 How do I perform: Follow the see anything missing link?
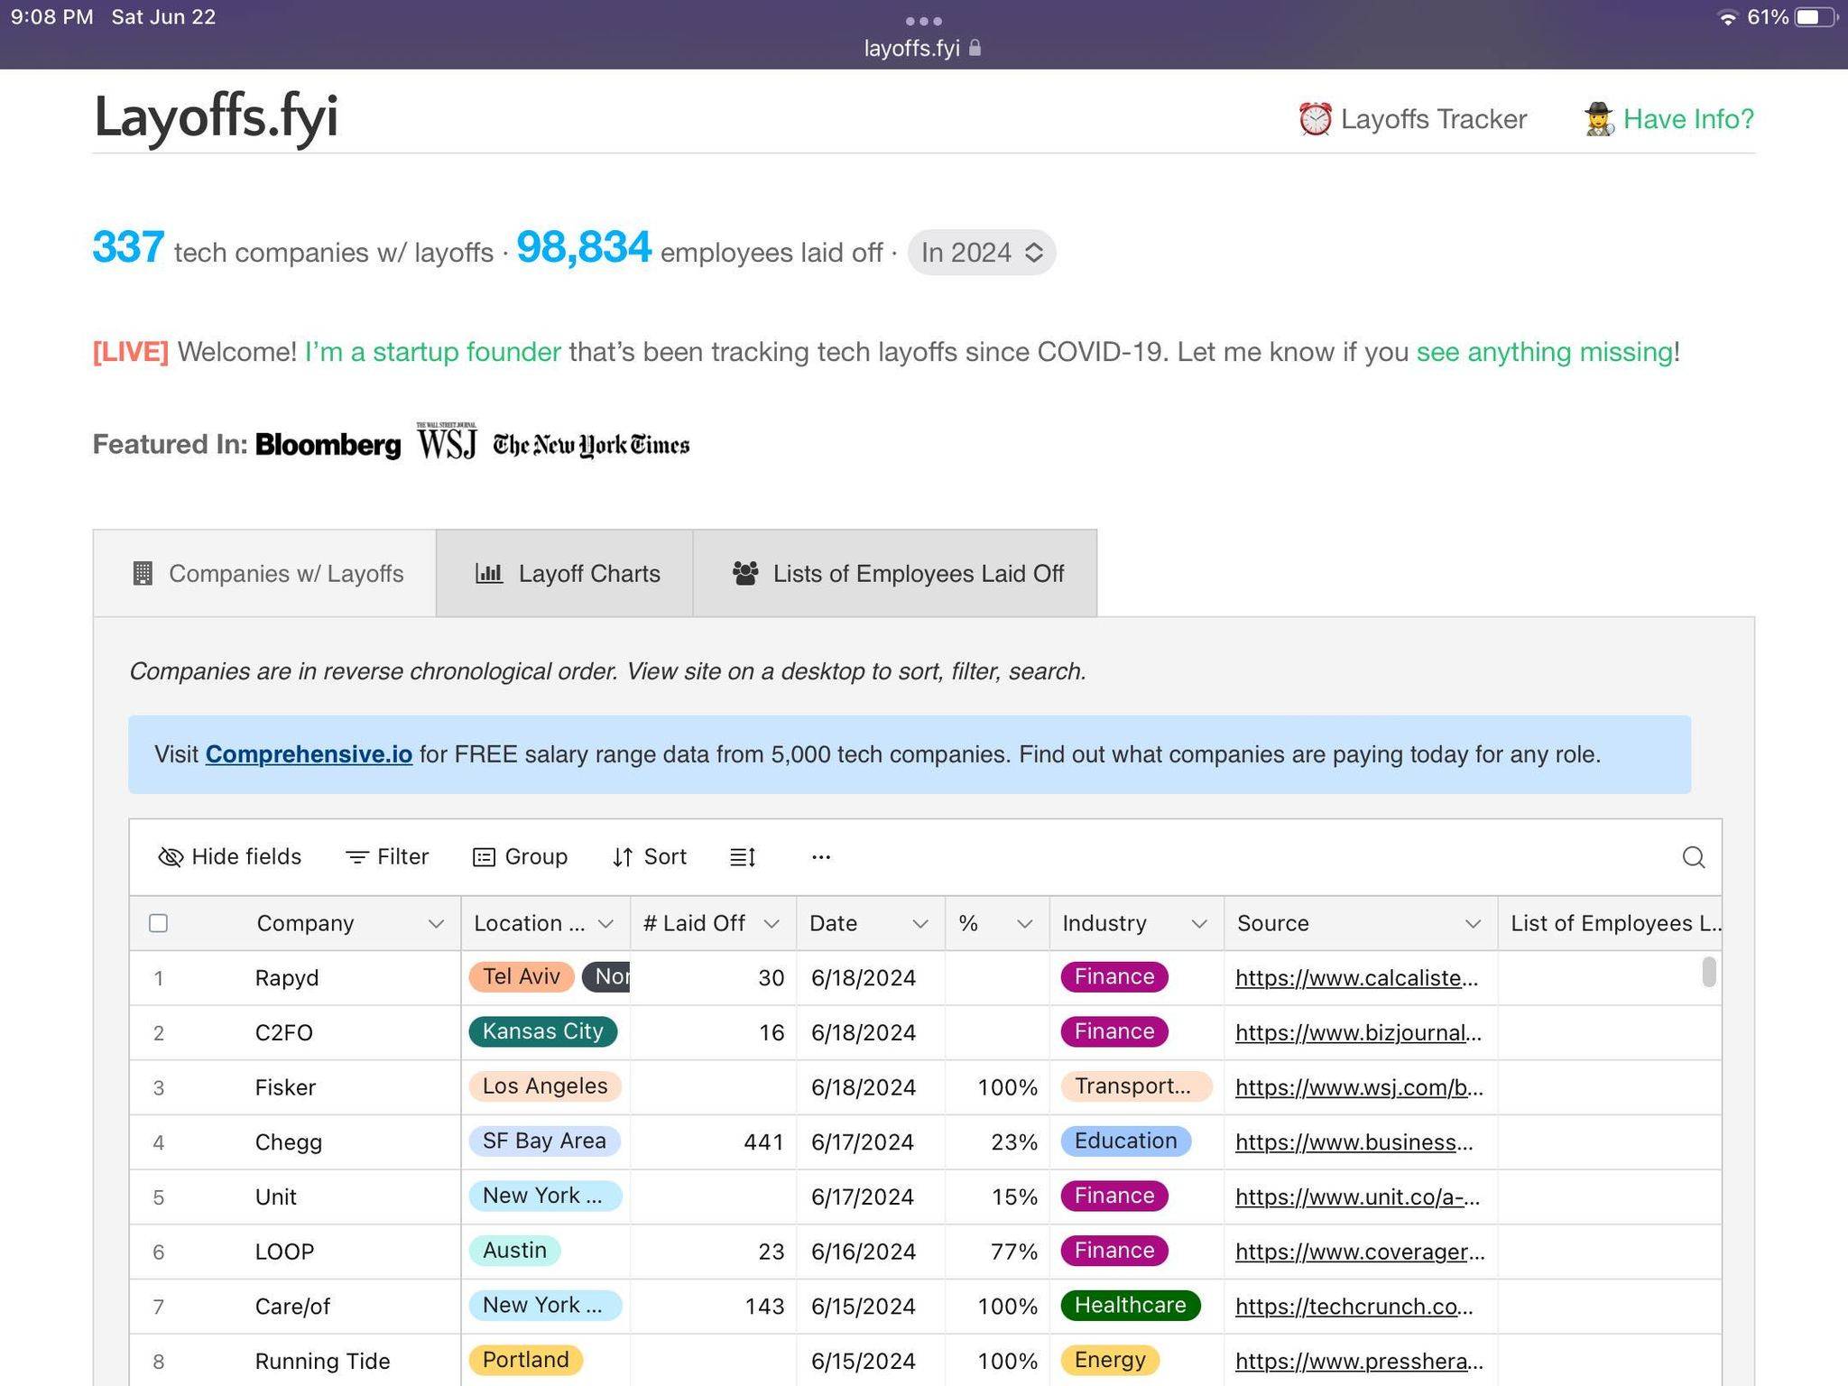(1545, 352)
